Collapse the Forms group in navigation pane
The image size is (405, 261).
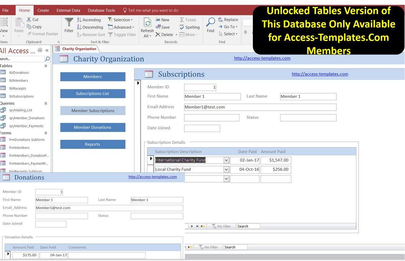point(46,133)
